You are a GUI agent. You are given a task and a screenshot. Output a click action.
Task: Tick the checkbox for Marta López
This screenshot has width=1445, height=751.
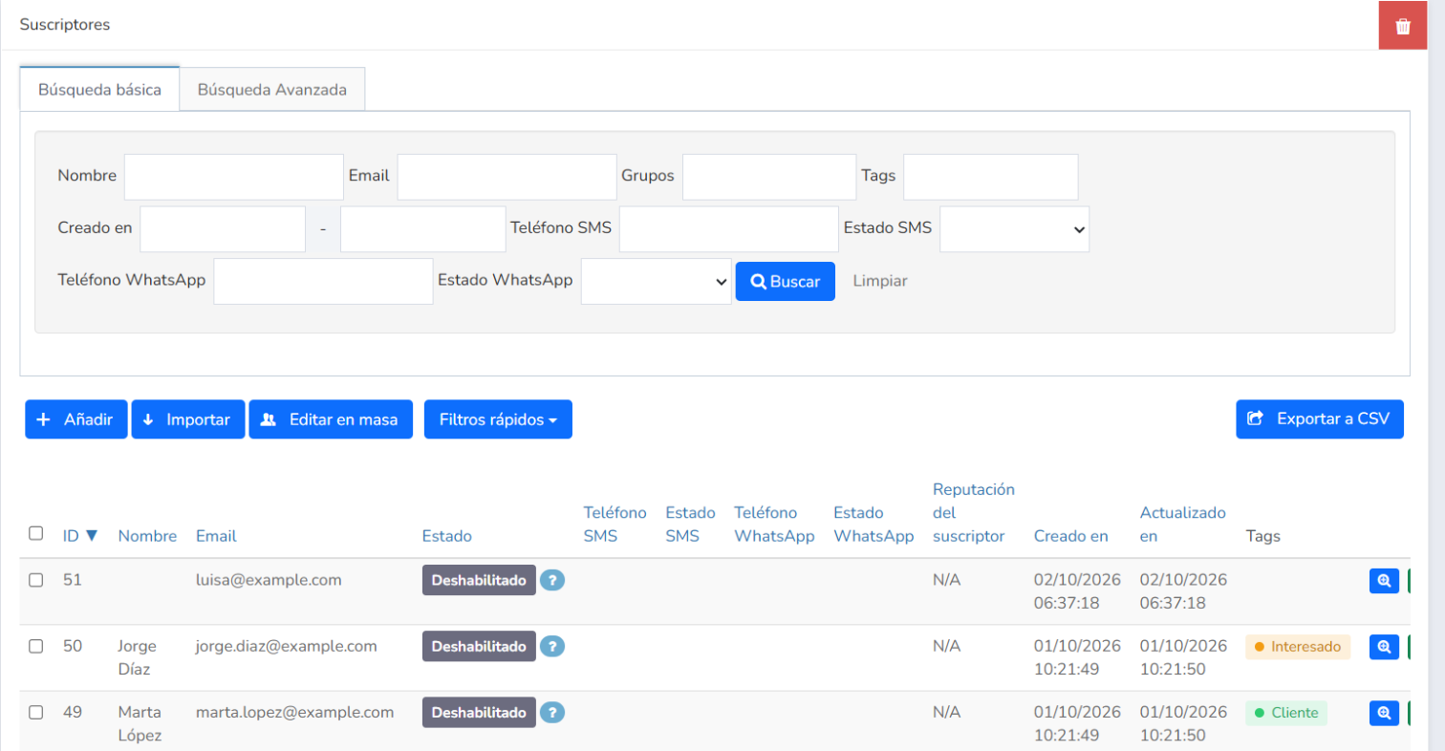coord(36,712)
